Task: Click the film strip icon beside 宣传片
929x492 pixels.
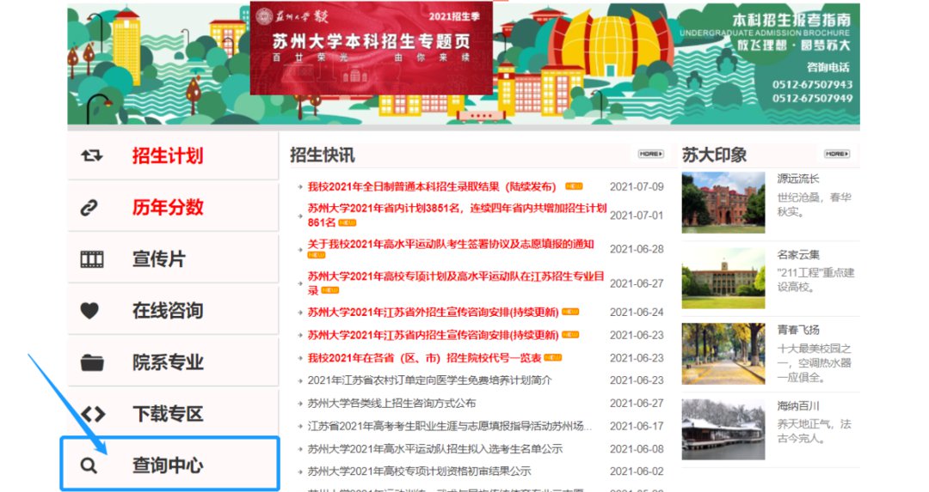Action: pos(91,259)
